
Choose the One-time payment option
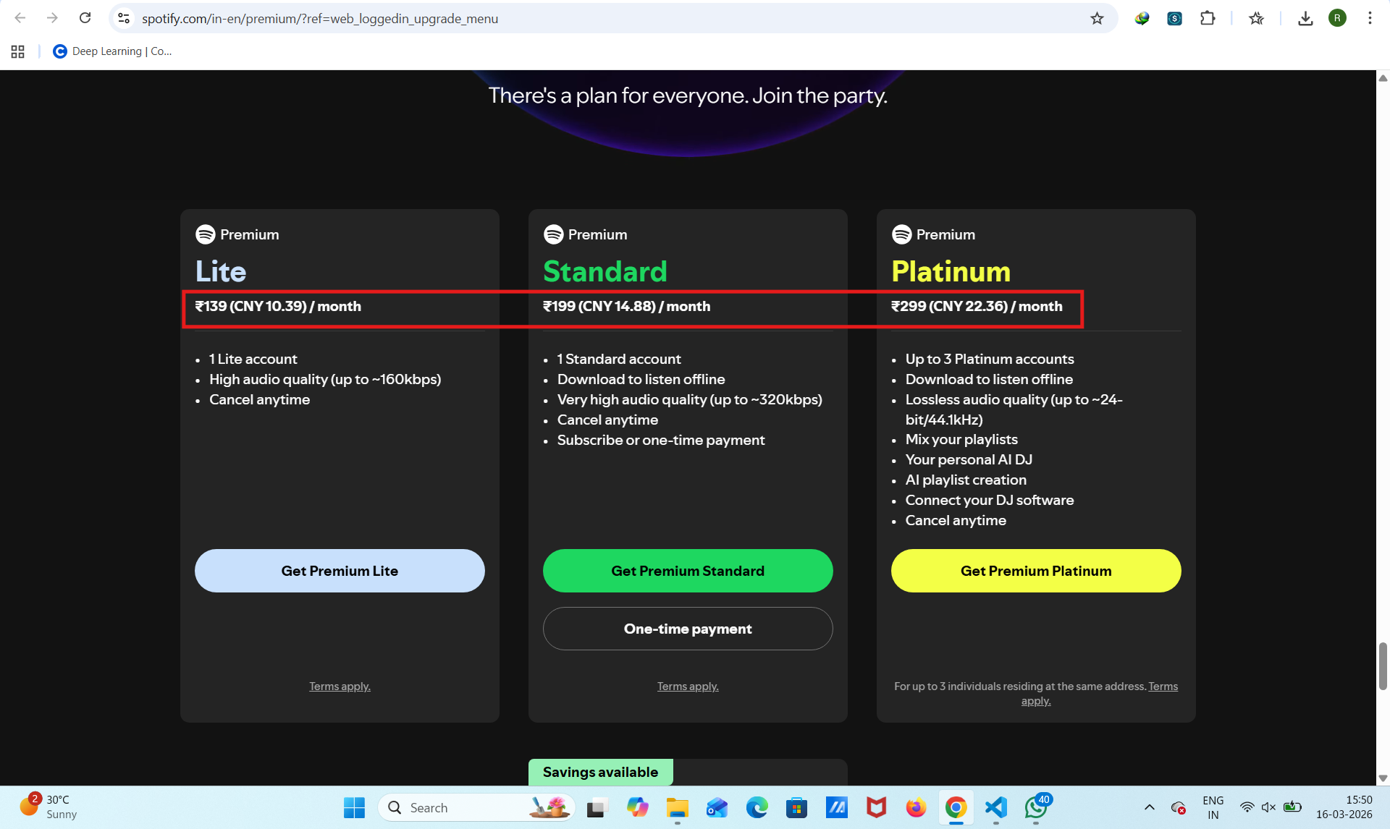pos(688,629)
